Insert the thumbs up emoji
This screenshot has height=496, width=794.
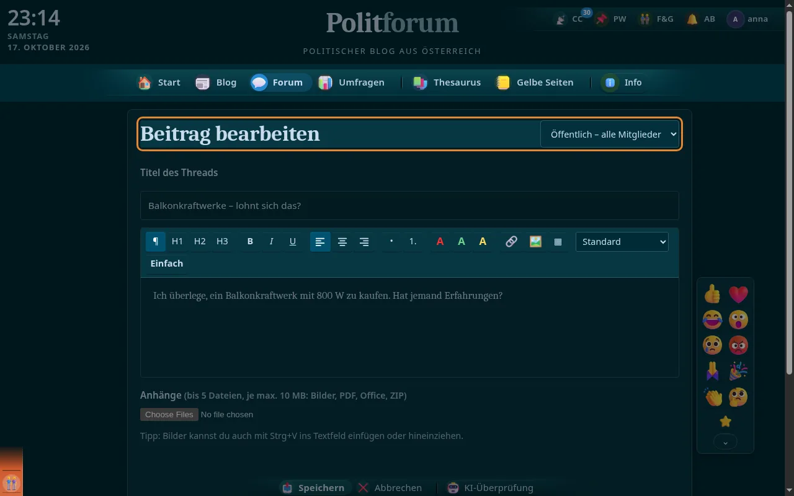(713, 294)
